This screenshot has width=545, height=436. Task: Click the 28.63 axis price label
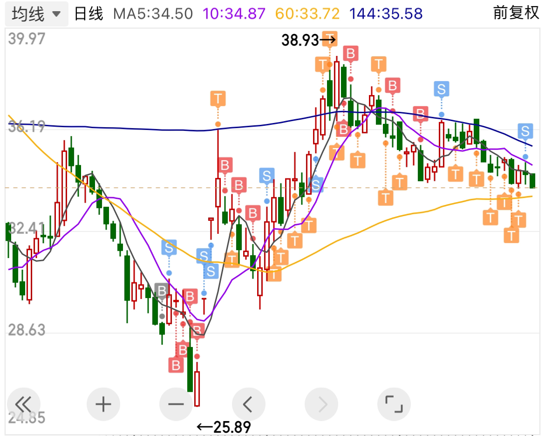click(27, 330)
